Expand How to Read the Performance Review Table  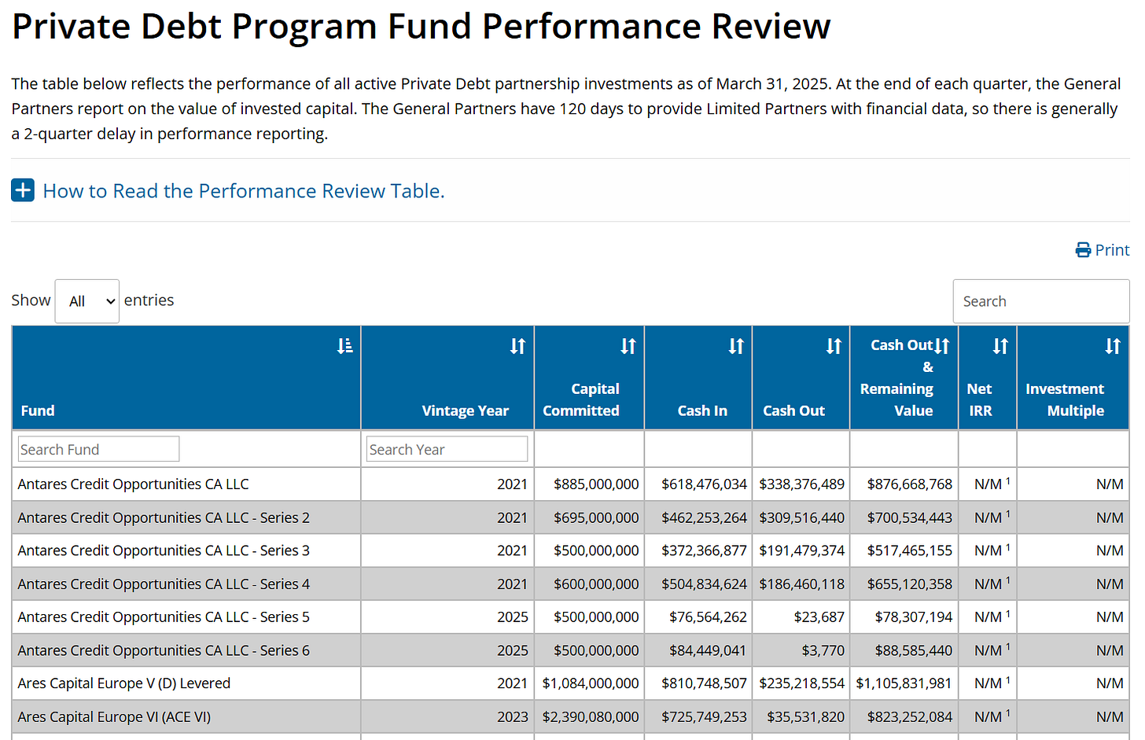click(x=244, y=191)
